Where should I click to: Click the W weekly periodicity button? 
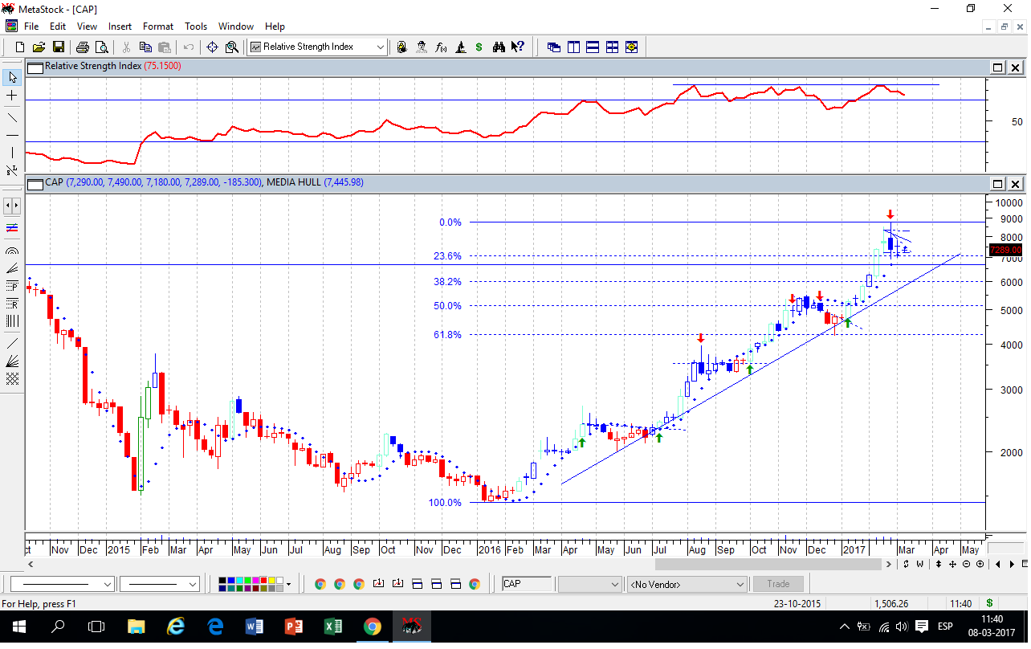coord(919,564)
